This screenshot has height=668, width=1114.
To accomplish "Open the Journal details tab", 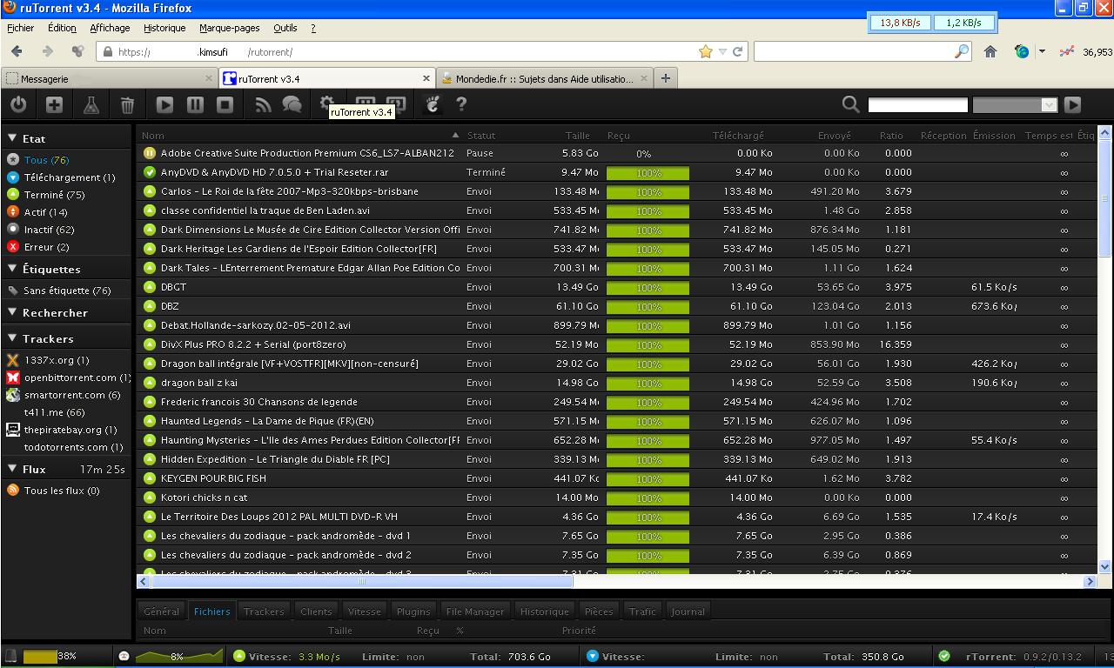I will coord(688,611).
